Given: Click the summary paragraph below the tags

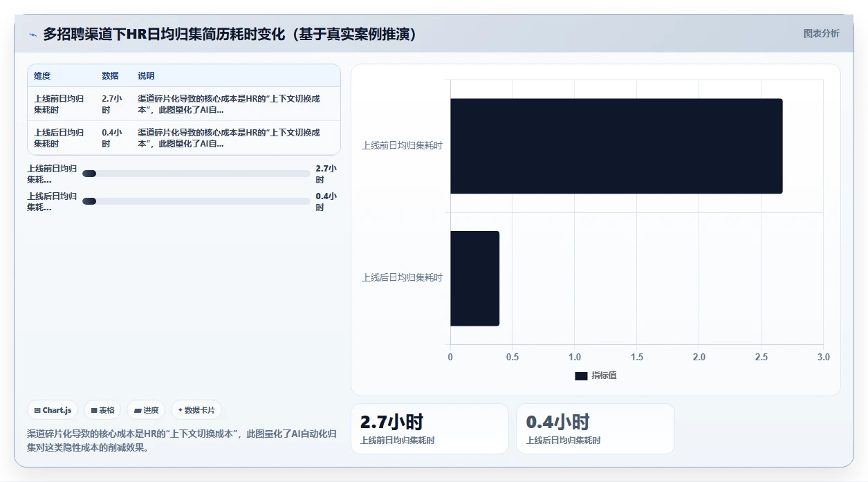Looking at the screenshot, I should tap(182, 441).
